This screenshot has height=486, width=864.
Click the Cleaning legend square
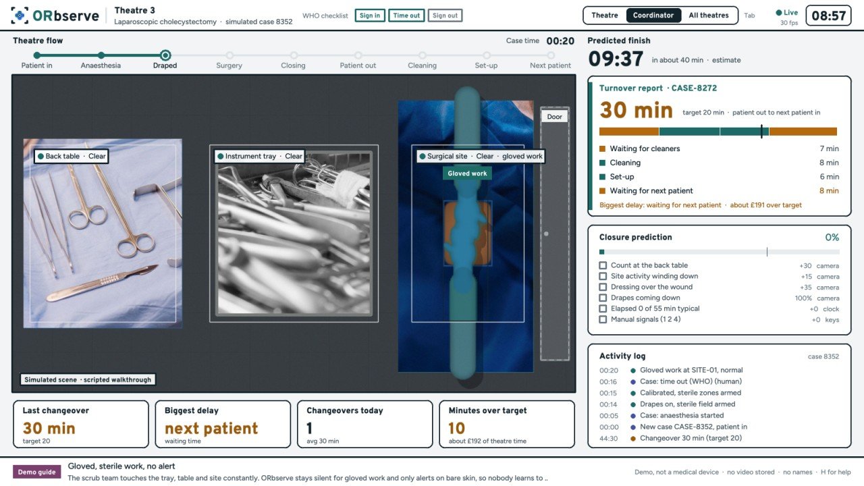602,163
